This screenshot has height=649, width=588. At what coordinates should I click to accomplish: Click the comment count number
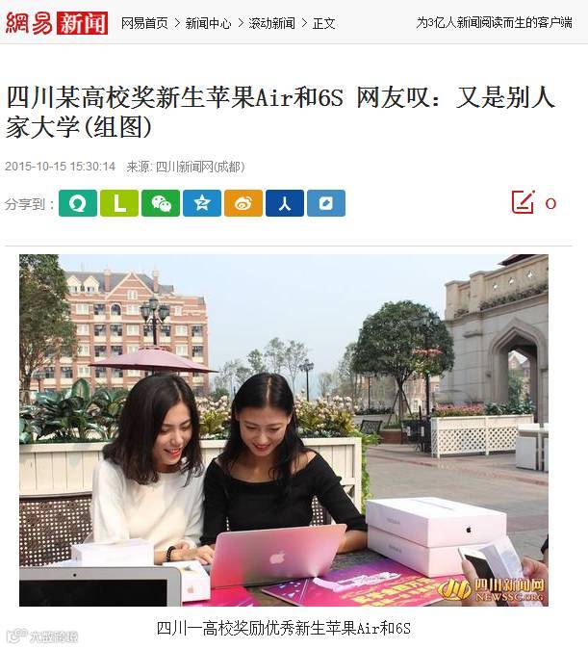550,203
